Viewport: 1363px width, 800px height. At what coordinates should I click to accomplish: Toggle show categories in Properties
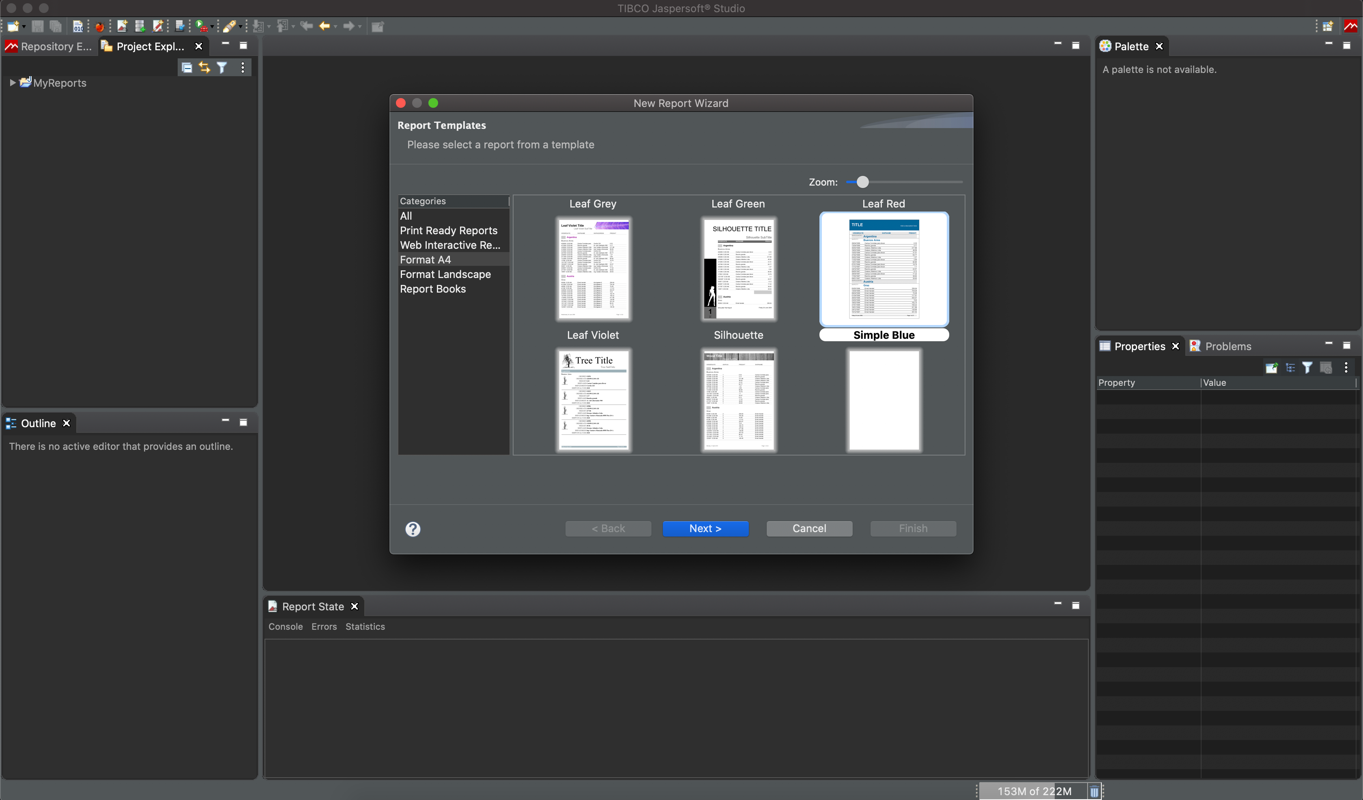[x=1290, y=368]
